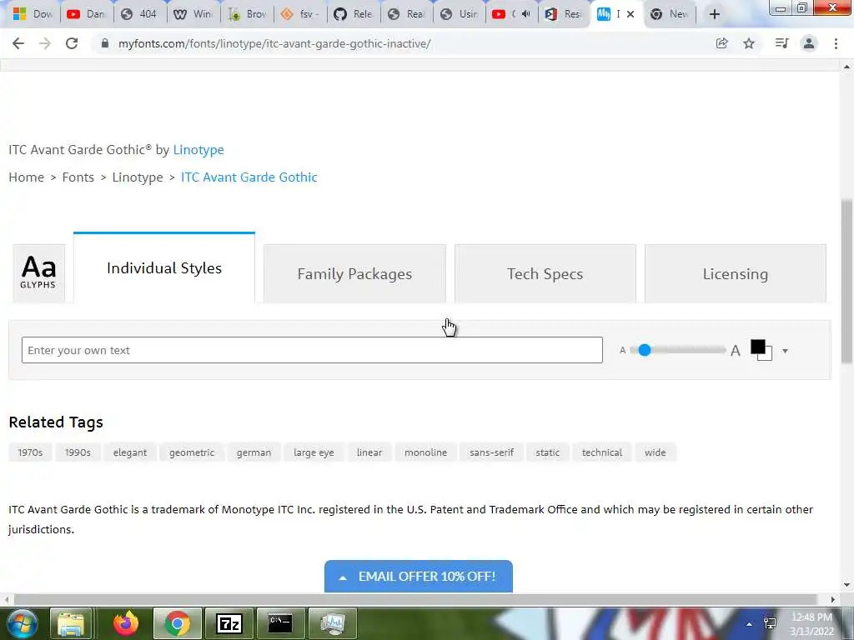Click the large A size label
The height and width of the screenshot is (640, 854).
pos(736,351)
